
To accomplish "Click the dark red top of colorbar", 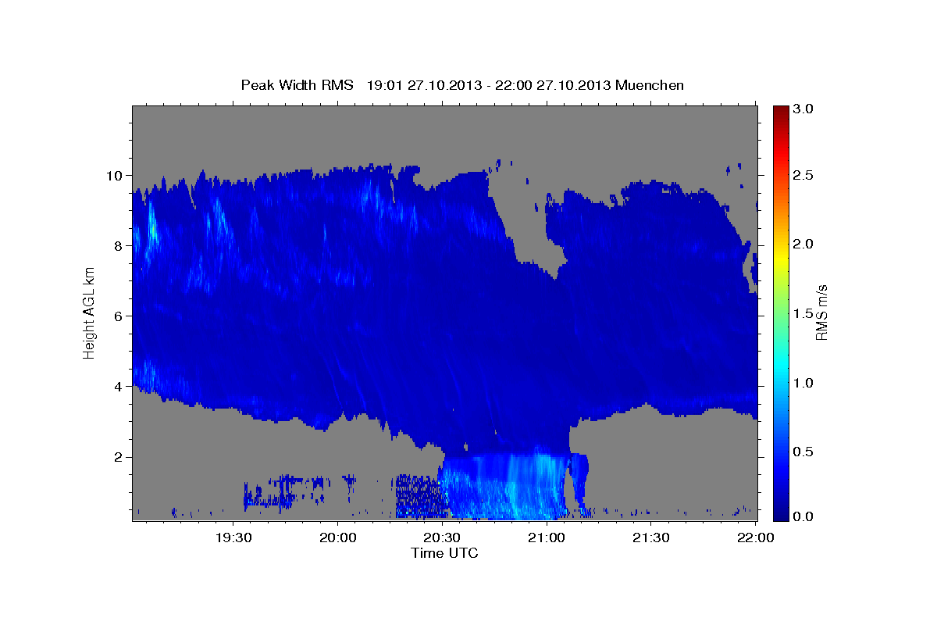I will pyautogui.click(x=780, y=112).
